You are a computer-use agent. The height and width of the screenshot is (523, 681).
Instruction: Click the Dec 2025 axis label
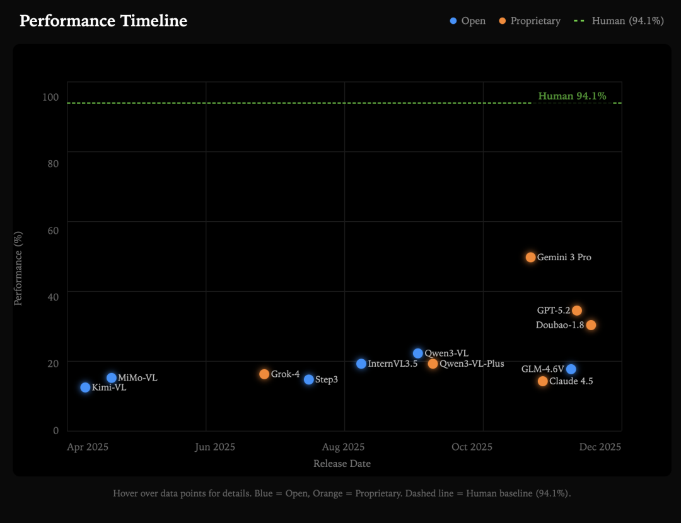tap(600, 447)
